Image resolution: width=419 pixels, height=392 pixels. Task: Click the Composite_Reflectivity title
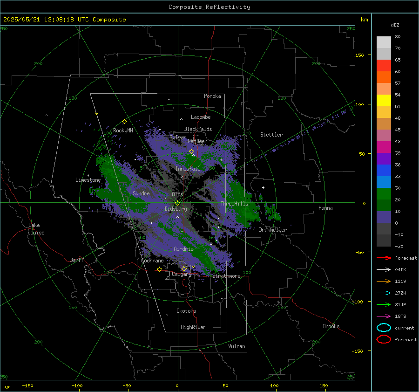(209, 7)
